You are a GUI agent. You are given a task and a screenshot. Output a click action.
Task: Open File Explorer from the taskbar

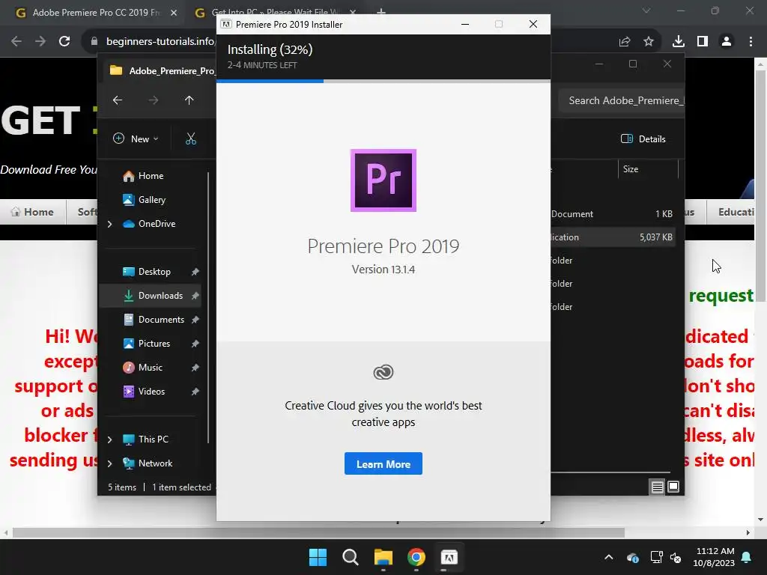pyautogui.click(x=383, y=557)
